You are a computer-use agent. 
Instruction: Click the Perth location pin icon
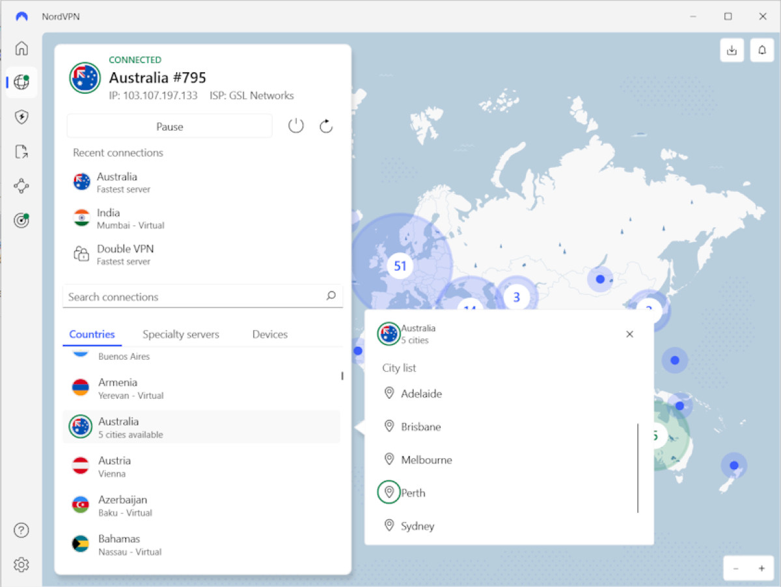[389, 492]
